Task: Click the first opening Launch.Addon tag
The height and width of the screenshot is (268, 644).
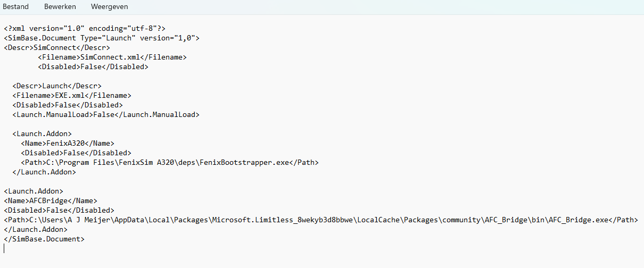Action: (42, 133)
